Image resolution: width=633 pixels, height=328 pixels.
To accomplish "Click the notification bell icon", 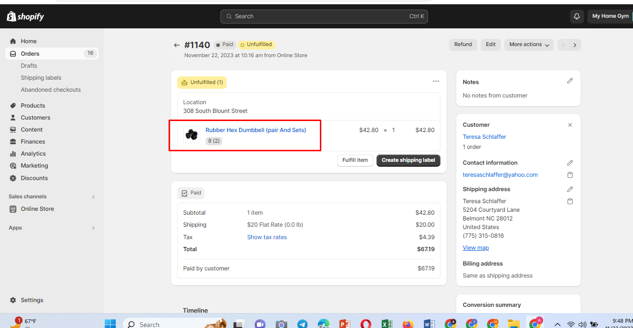I will 577,16.
